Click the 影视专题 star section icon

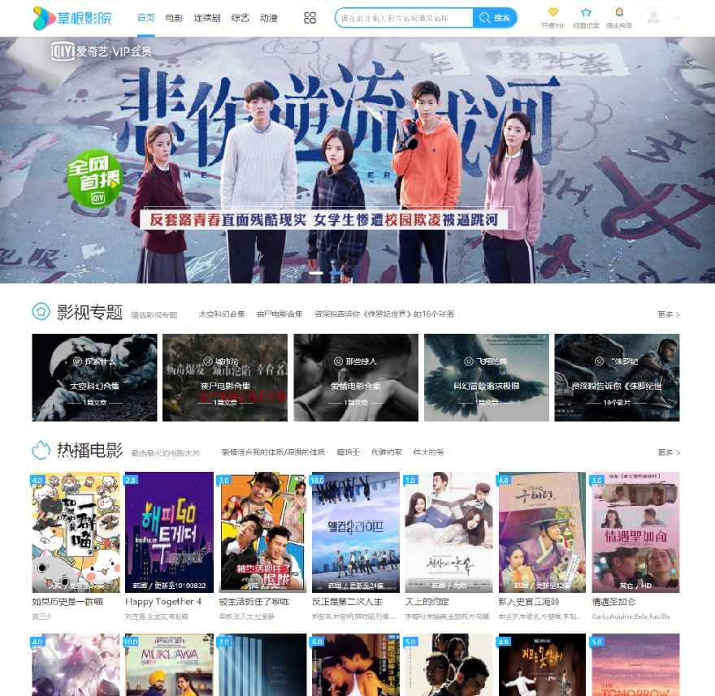pos(41,312)
